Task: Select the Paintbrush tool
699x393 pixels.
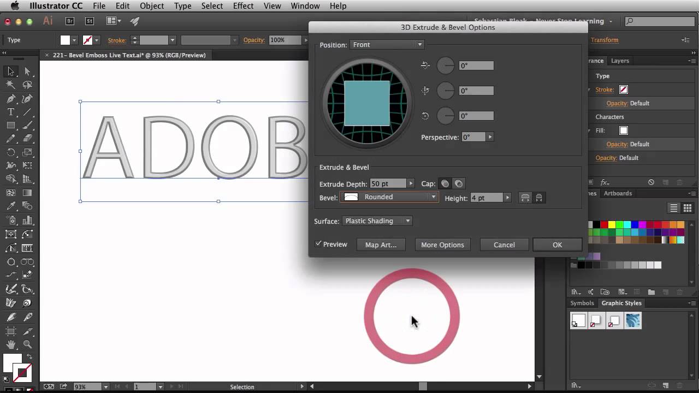Action: (x=27, y=126)
